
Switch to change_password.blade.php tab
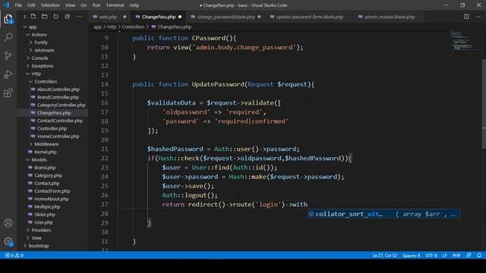tap(226, 17)
